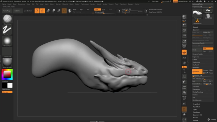217x122 pixels.
Task: Open the BrushAlpha picker
Action: pos(7,41)
